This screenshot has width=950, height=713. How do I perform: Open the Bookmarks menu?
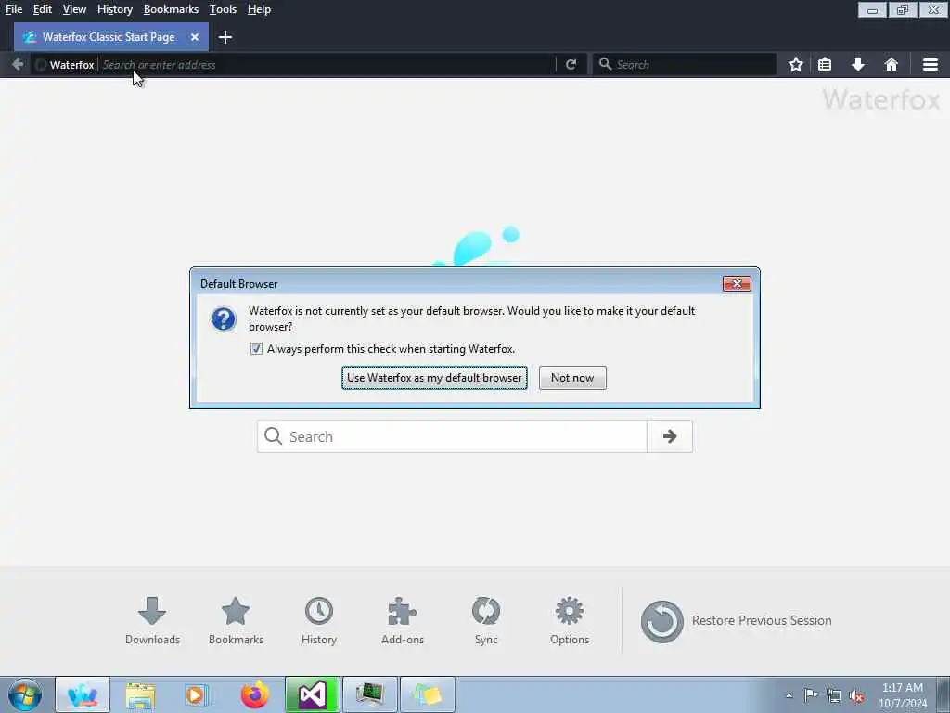(171, 9)
